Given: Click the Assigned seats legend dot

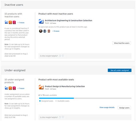Looking at the screenshot, I should pos(40,101).
